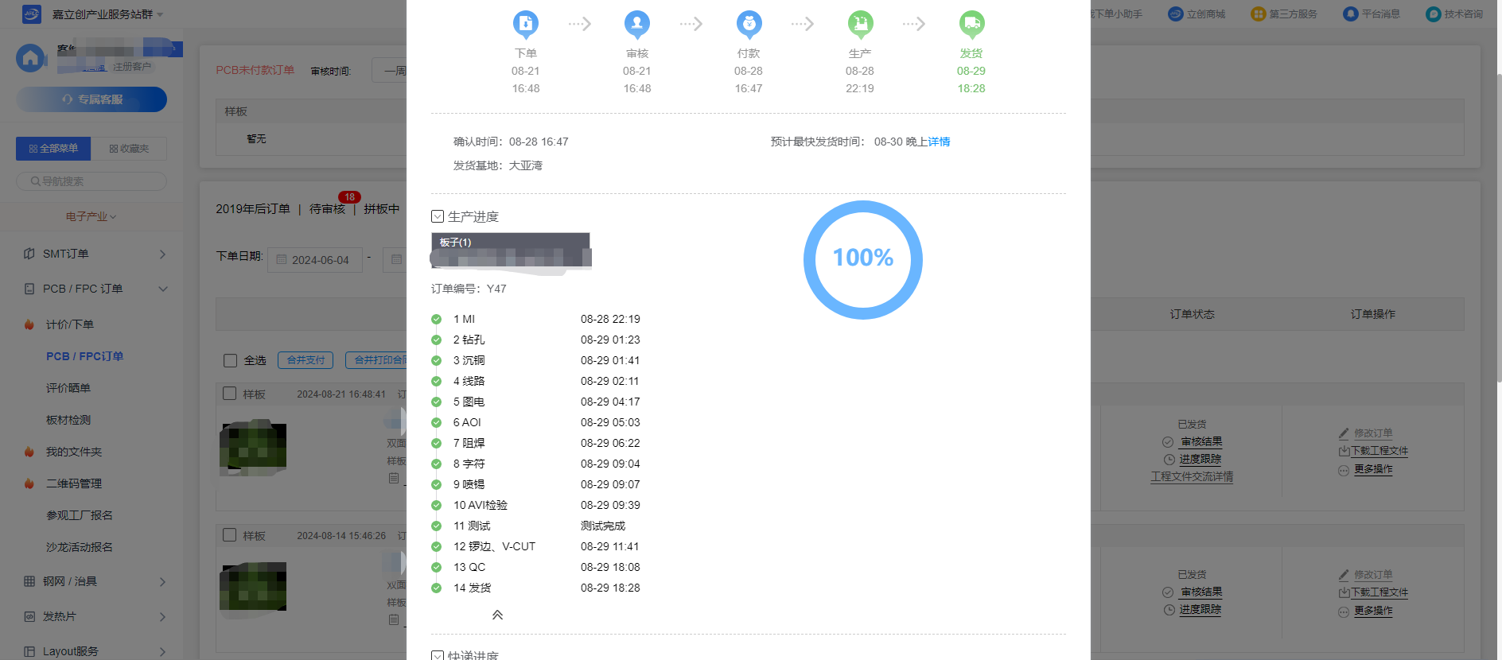The height and width of the screenshot is (660, 1502).
Task: Click the 付款 payment step icon
Action: pyautogui.click(x=748, y=25)
